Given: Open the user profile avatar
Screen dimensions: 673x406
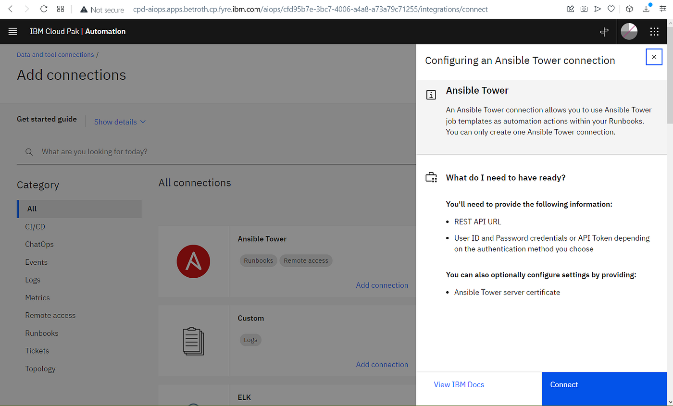Looking at the screenshot, I should [x=629, y=32].
